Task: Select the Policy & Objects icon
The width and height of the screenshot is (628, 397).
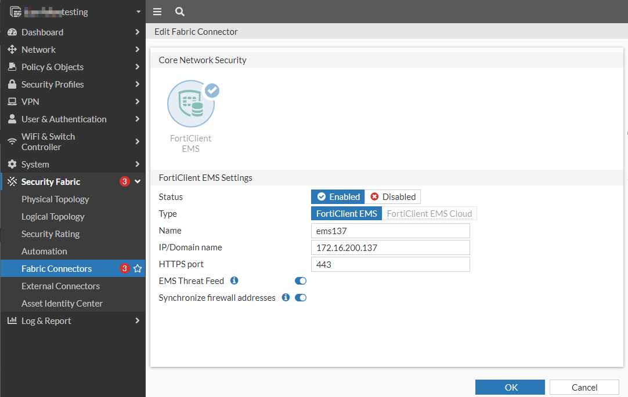Action: click(12, 67)
